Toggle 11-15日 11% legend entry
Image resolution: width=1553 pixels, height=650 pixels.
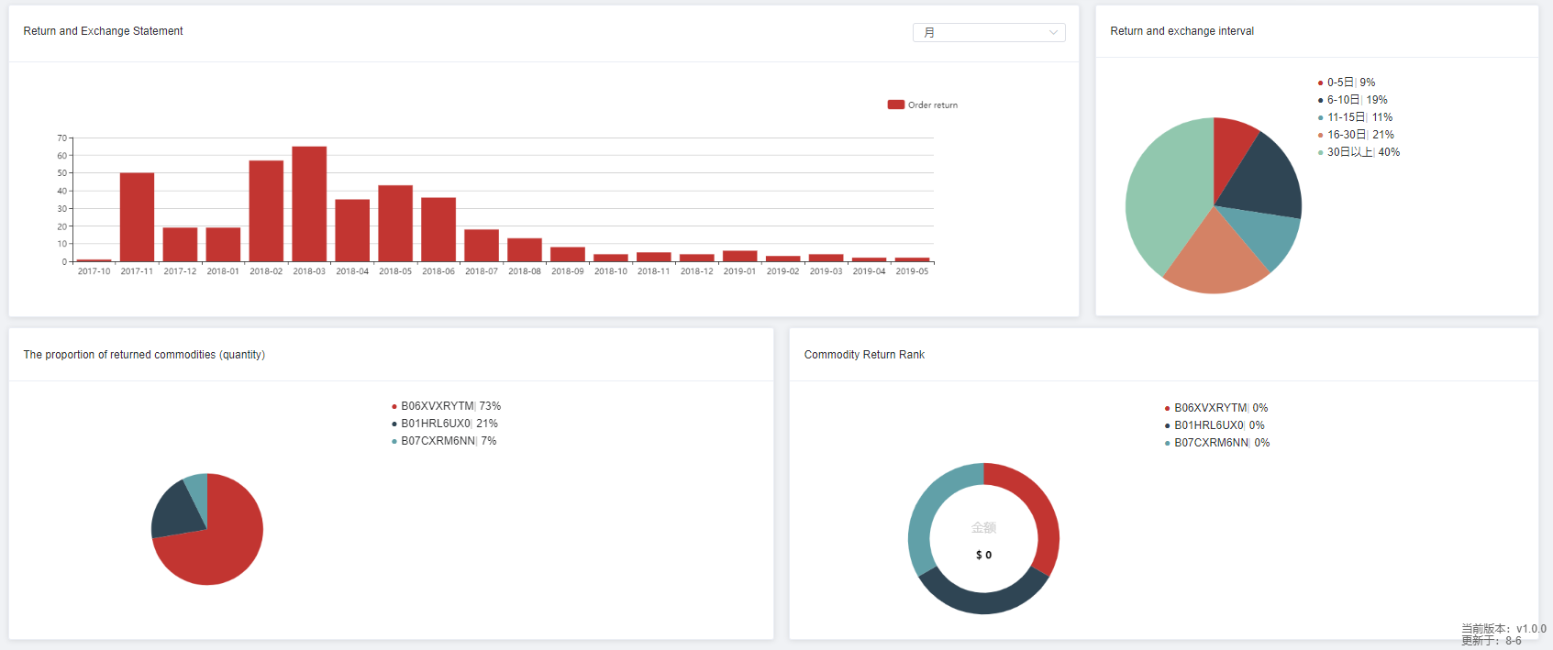(1355, 117)
